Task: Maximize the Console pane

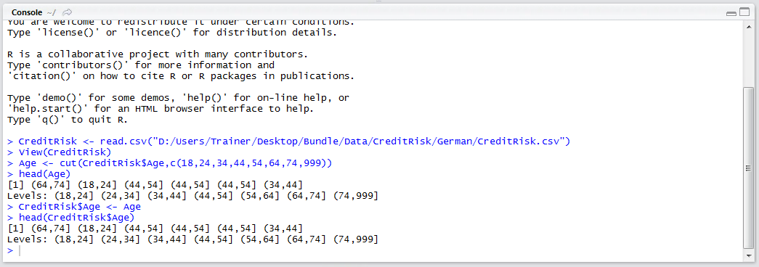Action: click(x=744, y=12)
